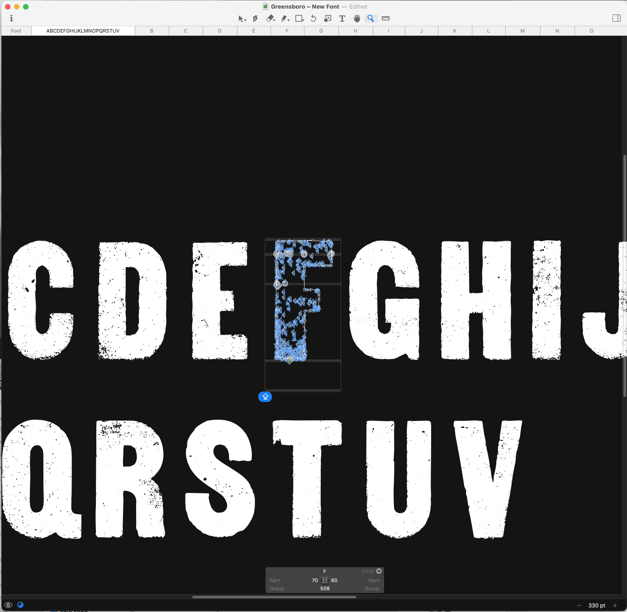
Task: Click the S glyph in the edit view
Action: [220, 479]
